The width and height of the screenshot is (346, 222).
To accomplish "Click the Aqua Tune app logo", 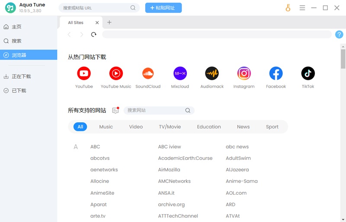I will pos(10,8).
